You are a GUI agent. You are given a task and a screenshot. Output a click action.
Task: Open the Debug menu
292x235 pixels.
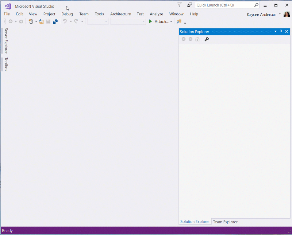(67, 14)
